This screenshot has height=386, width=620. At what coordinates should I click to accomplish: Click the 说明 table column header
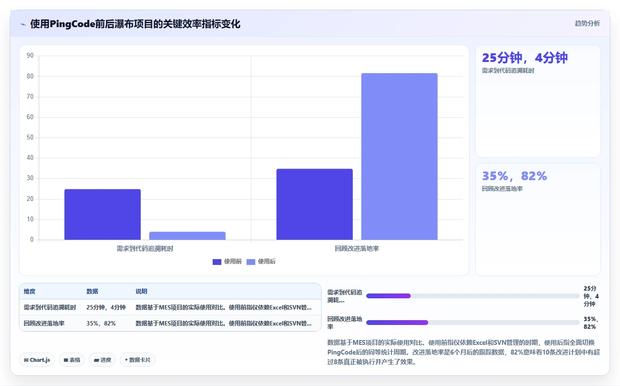coord(141,292)
